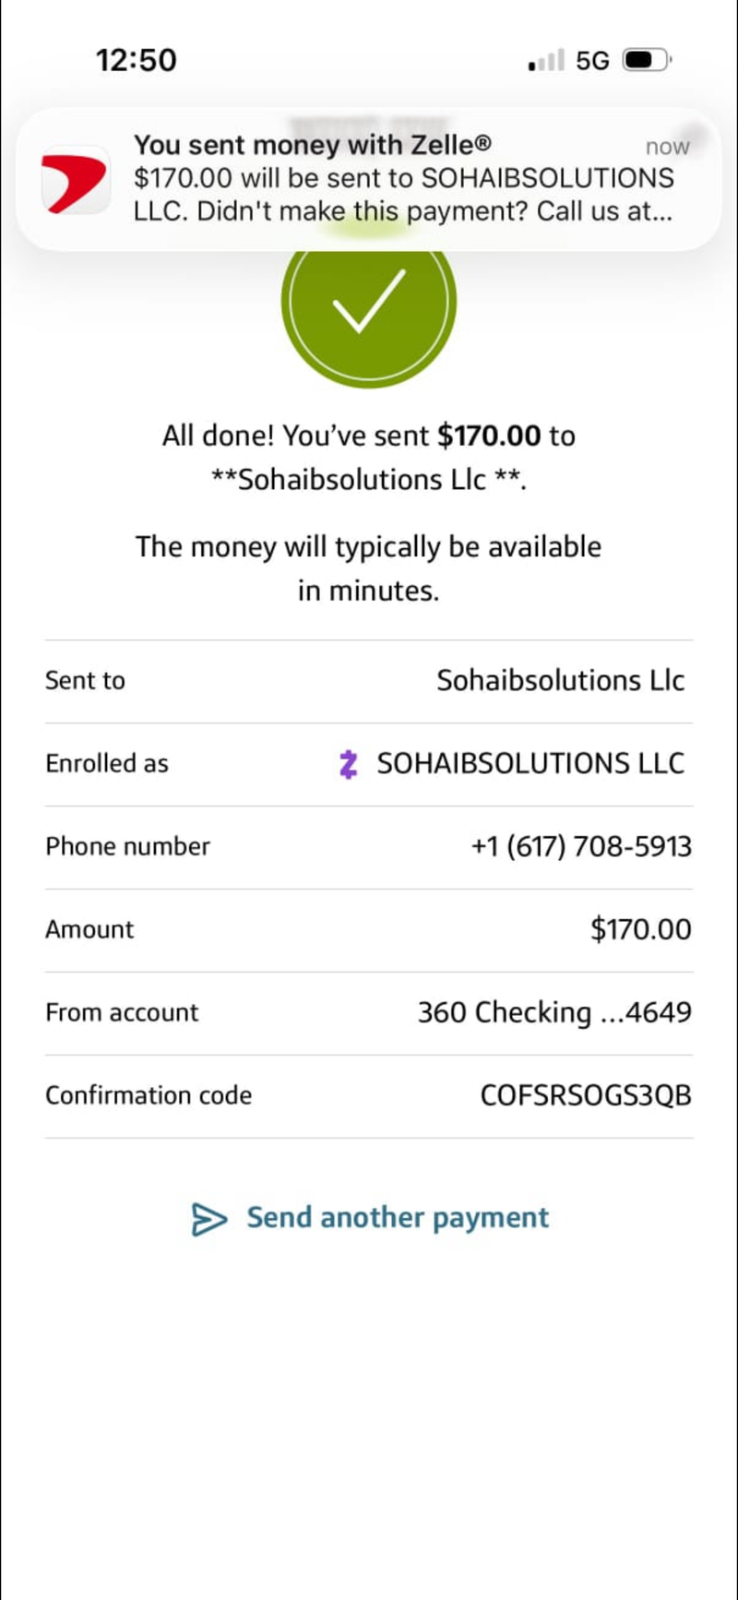Tap the Amount $170.00 row value

click(641, 929)
